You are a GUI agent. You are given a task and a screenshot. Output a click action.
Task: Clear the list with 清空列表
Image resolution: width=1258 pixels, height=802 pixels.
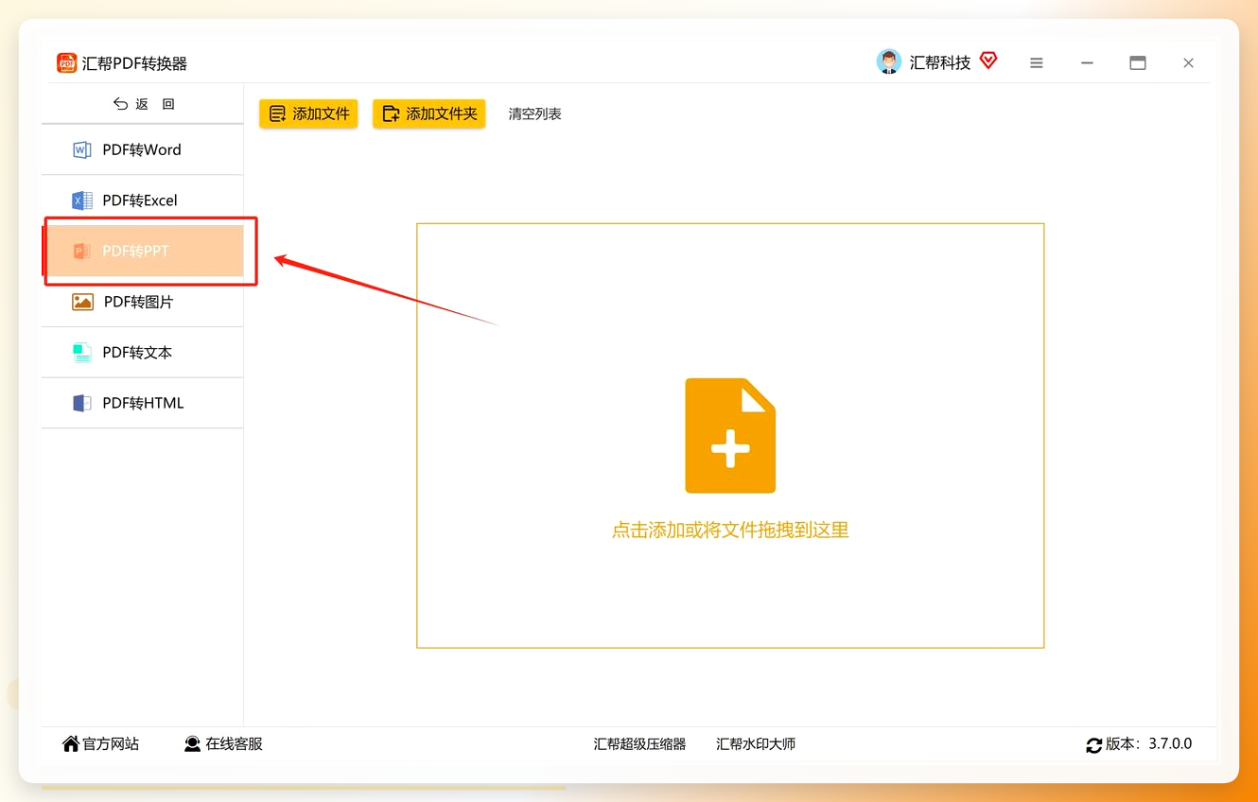535,113
